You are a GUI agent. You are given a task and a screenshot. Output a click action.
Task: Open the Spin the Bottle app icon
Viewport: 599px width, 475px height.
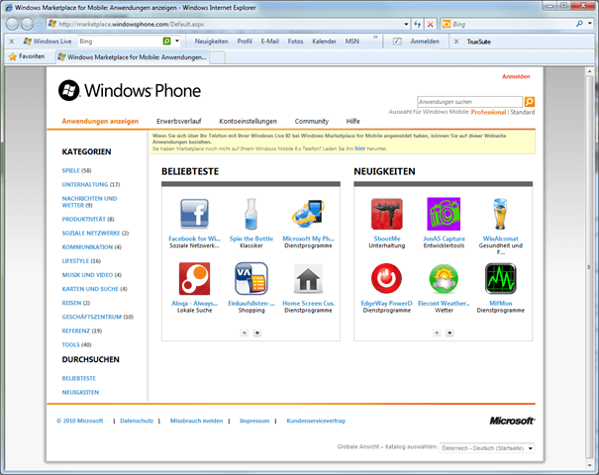[x=250, y=214]
